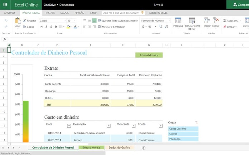Click the Colar clipboard icon
This screenshot has height=155, width=249.
[18, 21]
